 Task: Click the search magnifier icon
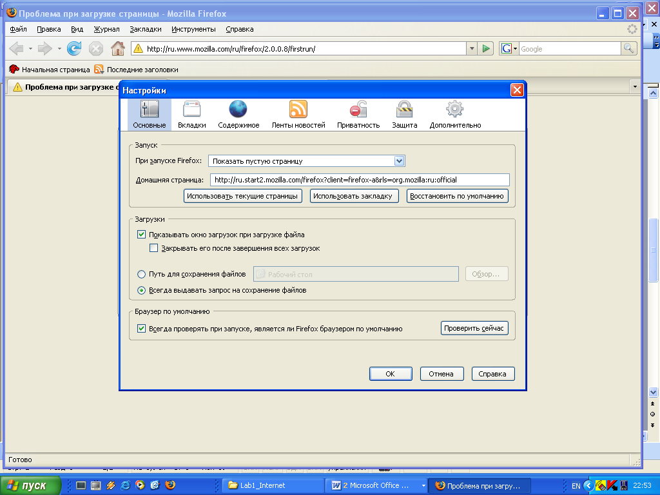coord(628,48)
